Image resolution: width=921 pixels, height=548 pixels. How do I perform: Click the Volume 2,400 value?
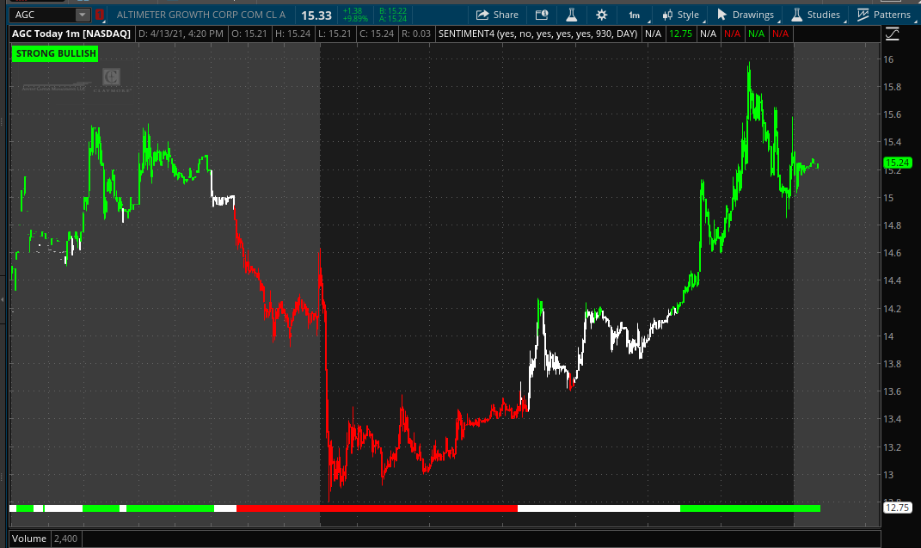[x=65, y=539]
